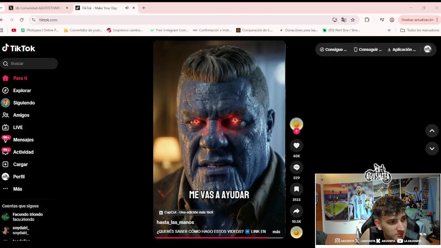Open Free Instagram Com... bookmark
The width and height of the screenshot is (441, 248).
[169, 30]
